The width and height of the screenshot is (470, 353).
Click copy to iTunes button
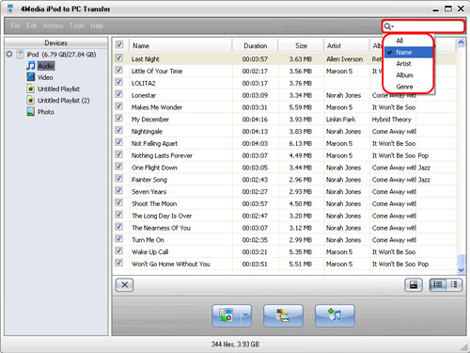point(283,315)
